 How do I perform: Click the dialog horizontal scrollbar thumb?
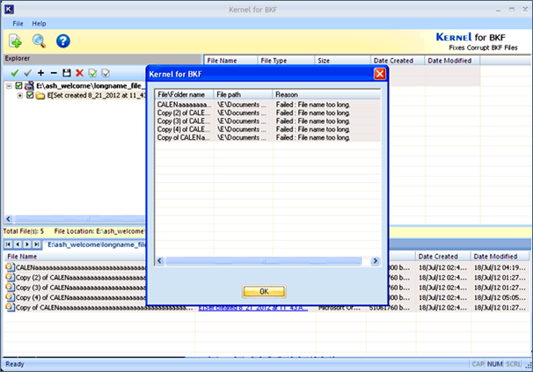(264, 261)
